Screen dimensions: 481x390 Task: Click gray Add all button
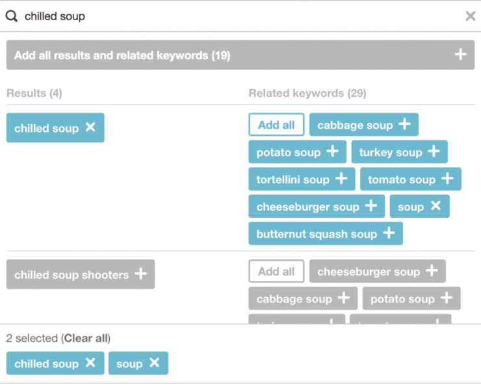coord(276,271)
